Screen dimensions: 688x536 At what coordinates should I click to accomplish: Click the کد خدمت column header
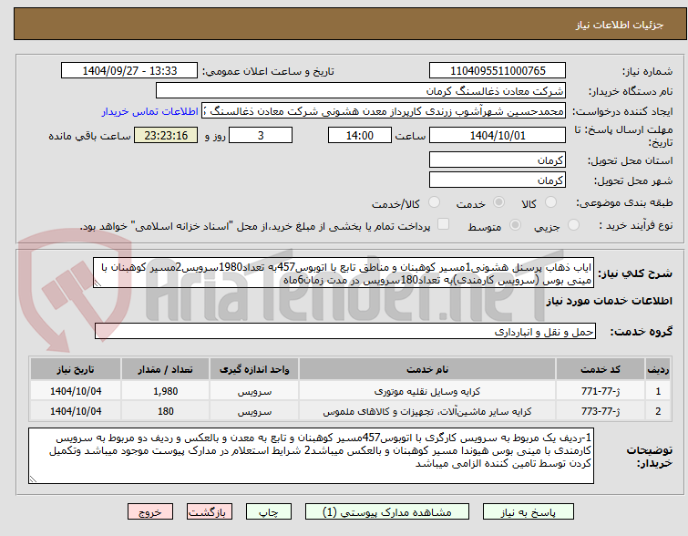click(x=600, y=369)
